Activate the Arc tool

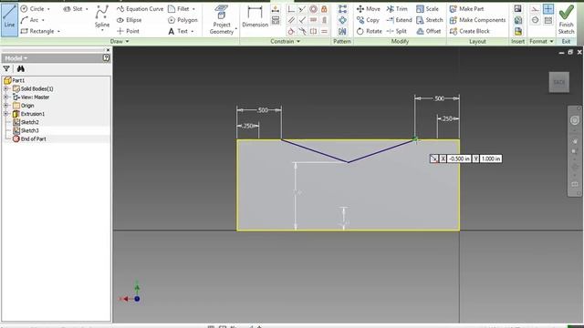[x=30, y=20]
